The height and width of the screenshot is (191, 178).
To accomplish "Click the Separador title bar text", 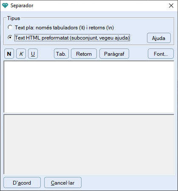I will [x=22, y=6].
